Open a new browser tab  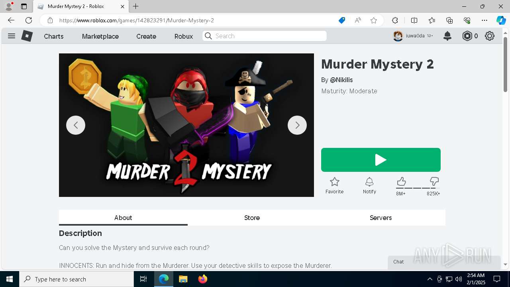135,6
